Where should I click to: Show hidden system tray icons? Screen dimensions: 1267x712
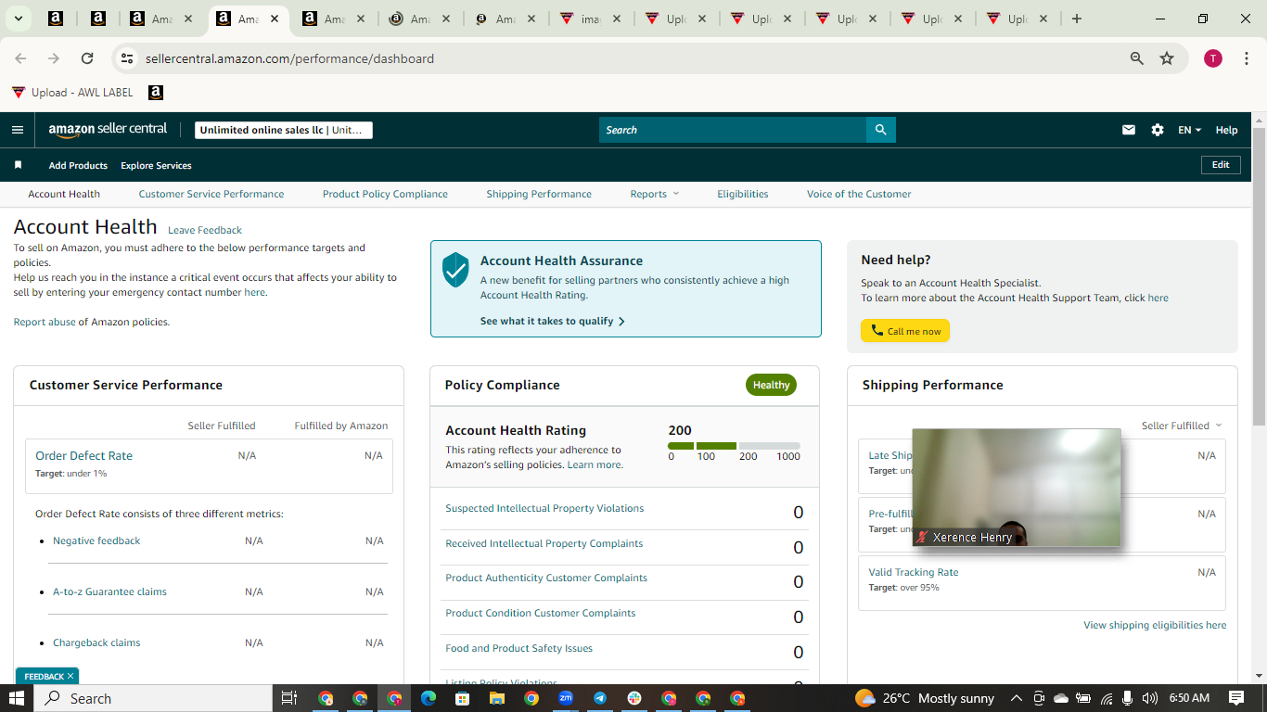click(1017, 698)
